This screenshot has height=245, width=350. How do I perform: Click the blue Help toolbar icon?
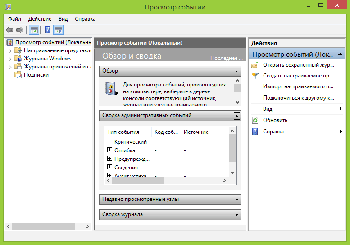point(47,30)
